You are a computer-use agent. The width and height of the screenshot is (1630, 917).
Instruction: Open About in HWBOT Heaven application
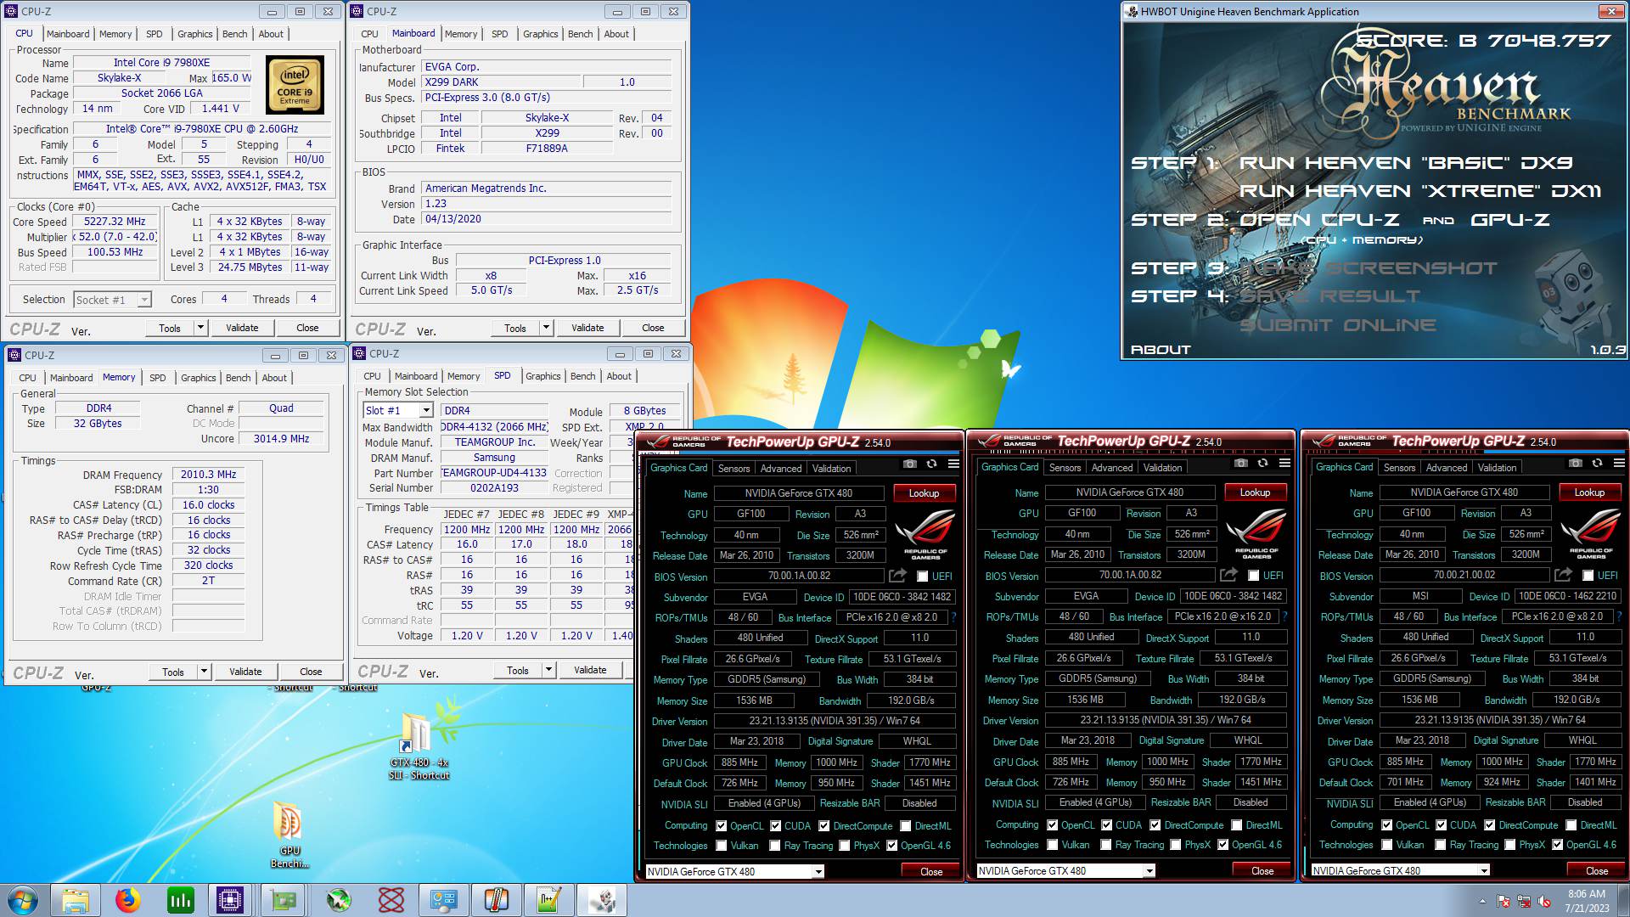pos(1161,350)
